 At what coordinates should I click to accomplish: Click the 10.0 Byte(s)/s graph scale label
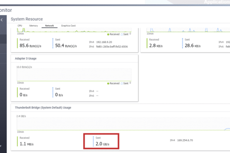[x=24, y=67]
